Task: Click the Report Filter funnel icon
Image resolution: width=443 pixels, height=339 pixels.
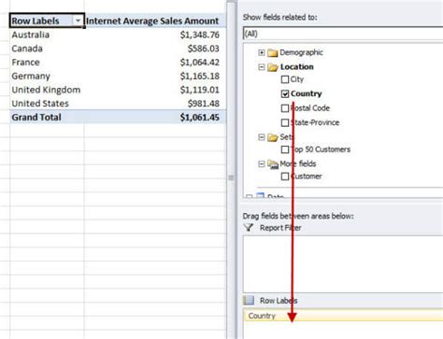Action: click(249, 228)
